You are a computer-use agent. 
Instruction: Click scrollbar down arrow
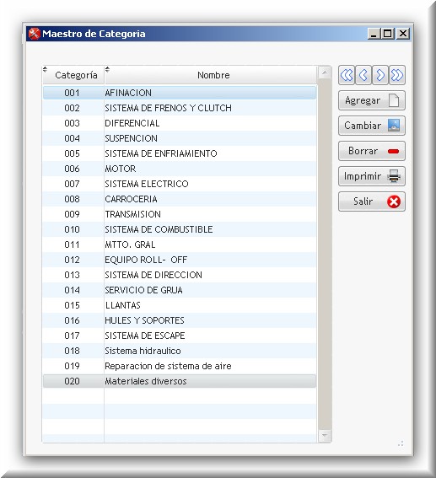click(x=325, y=435)
